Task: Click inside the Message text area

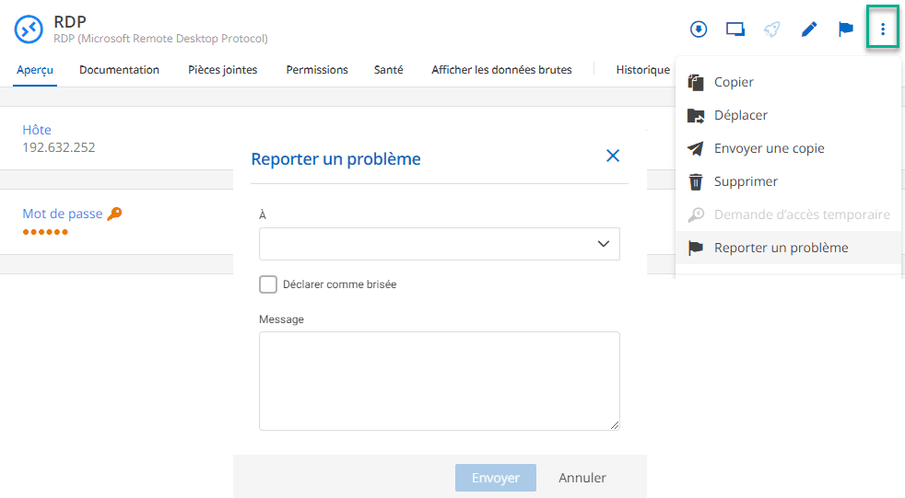Action: pyautogui.click(x=440, y=380)
